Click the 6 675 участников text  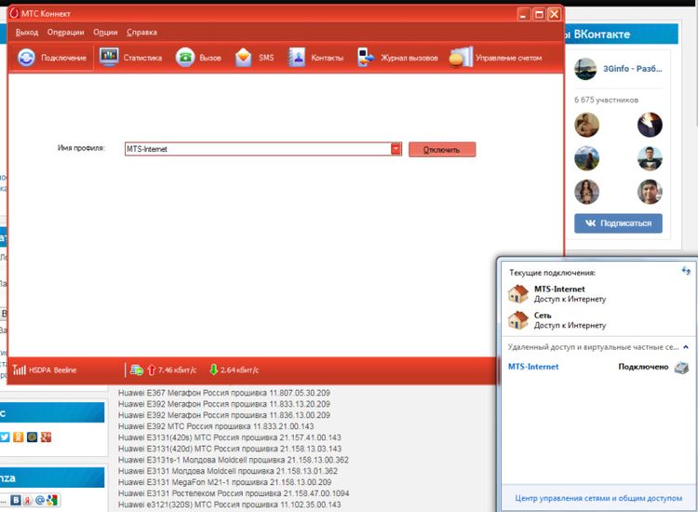(606, 100)
